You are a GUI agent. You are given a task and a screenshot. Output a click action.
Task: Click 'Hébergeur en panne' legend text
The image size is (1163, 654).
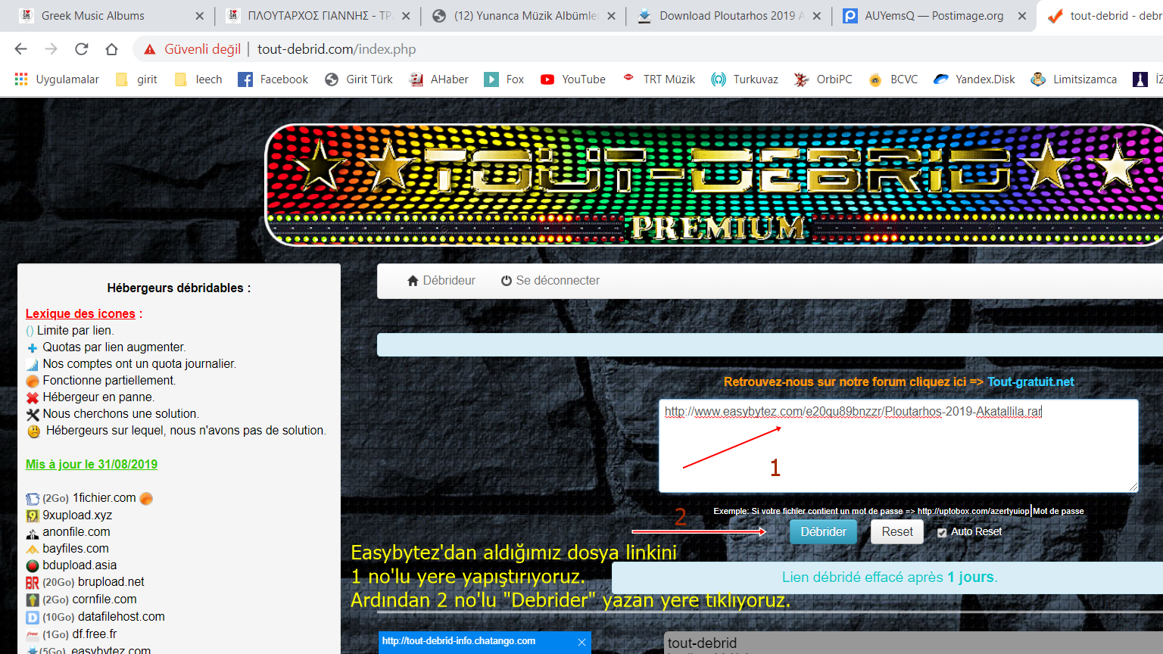pyautogui.click(x=98, y=397)
